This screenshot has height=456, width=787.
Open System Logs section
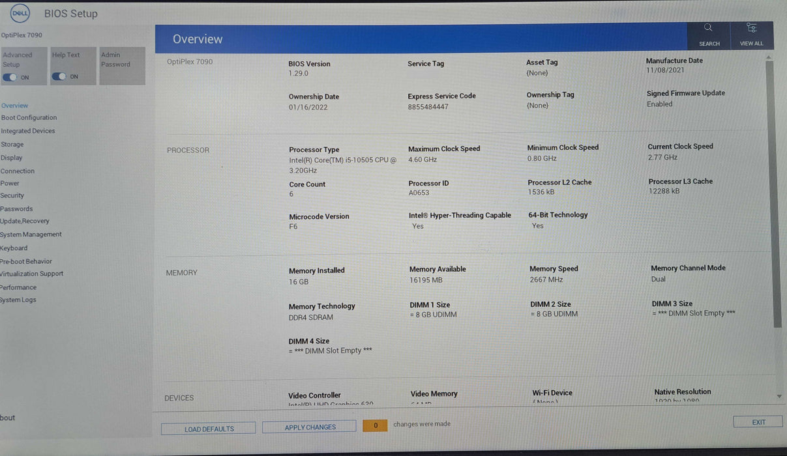[x=18, y=300]
